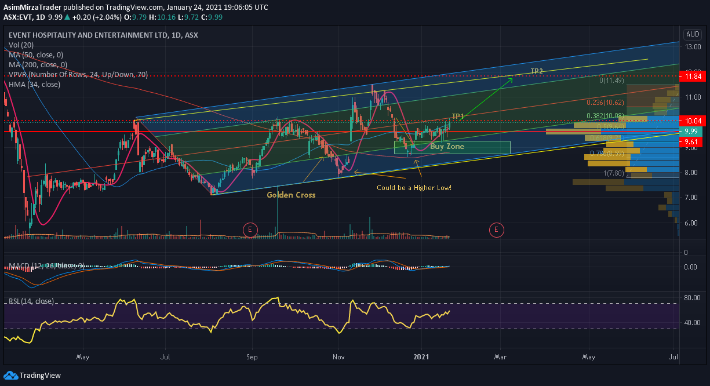Screen dimensions: 710x386
Task: Select the MACD indicator legend
Action: pos(46,266)
